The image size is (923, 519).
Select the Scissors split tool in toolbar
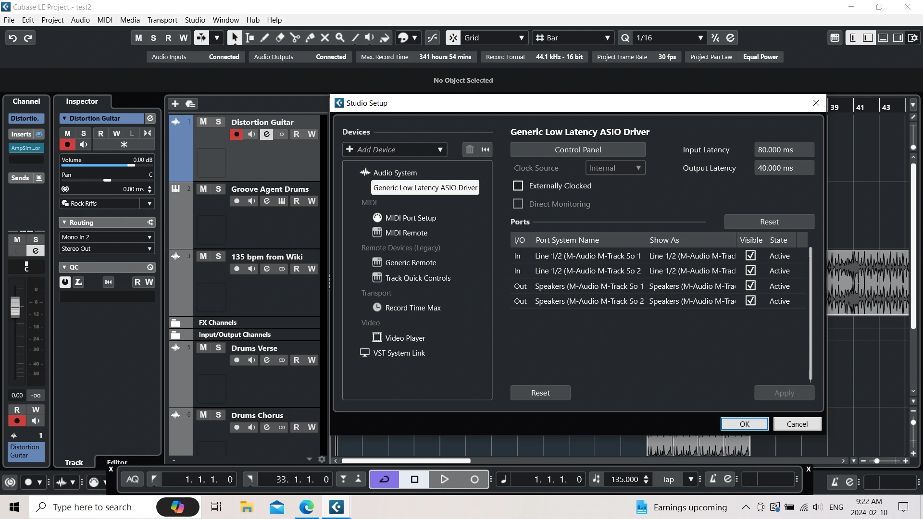[295, 38]
